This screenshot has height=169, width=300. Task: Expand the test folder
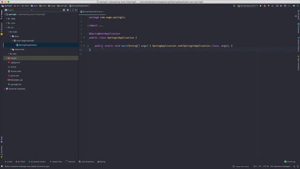pyautogui.click(x=8, y=54)
